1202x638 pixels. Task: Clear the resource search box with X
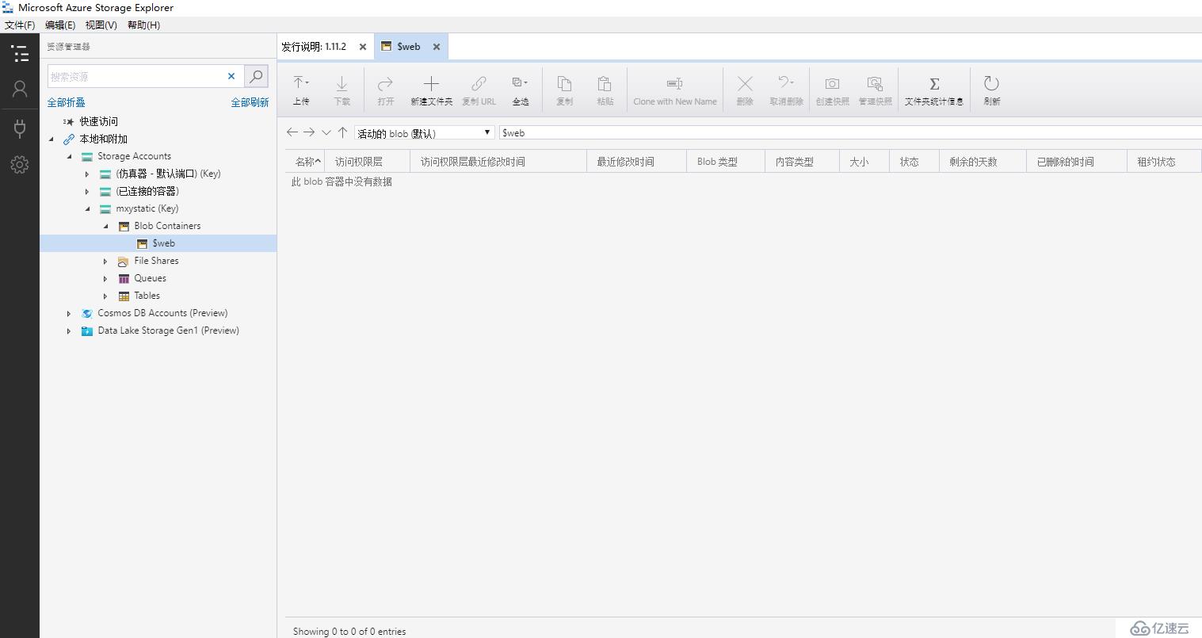coord(231,76)
